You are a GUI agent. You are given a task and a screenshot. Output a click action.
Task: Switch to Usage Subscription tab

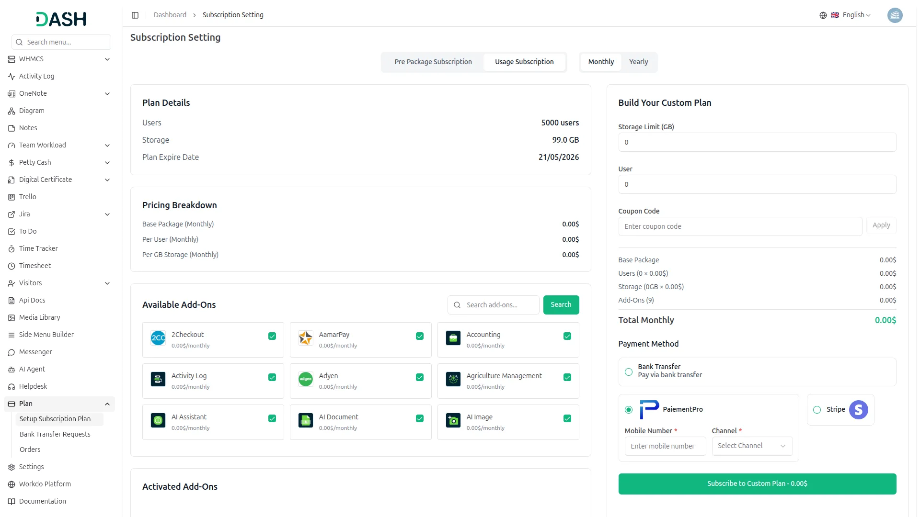click(524, 62)
